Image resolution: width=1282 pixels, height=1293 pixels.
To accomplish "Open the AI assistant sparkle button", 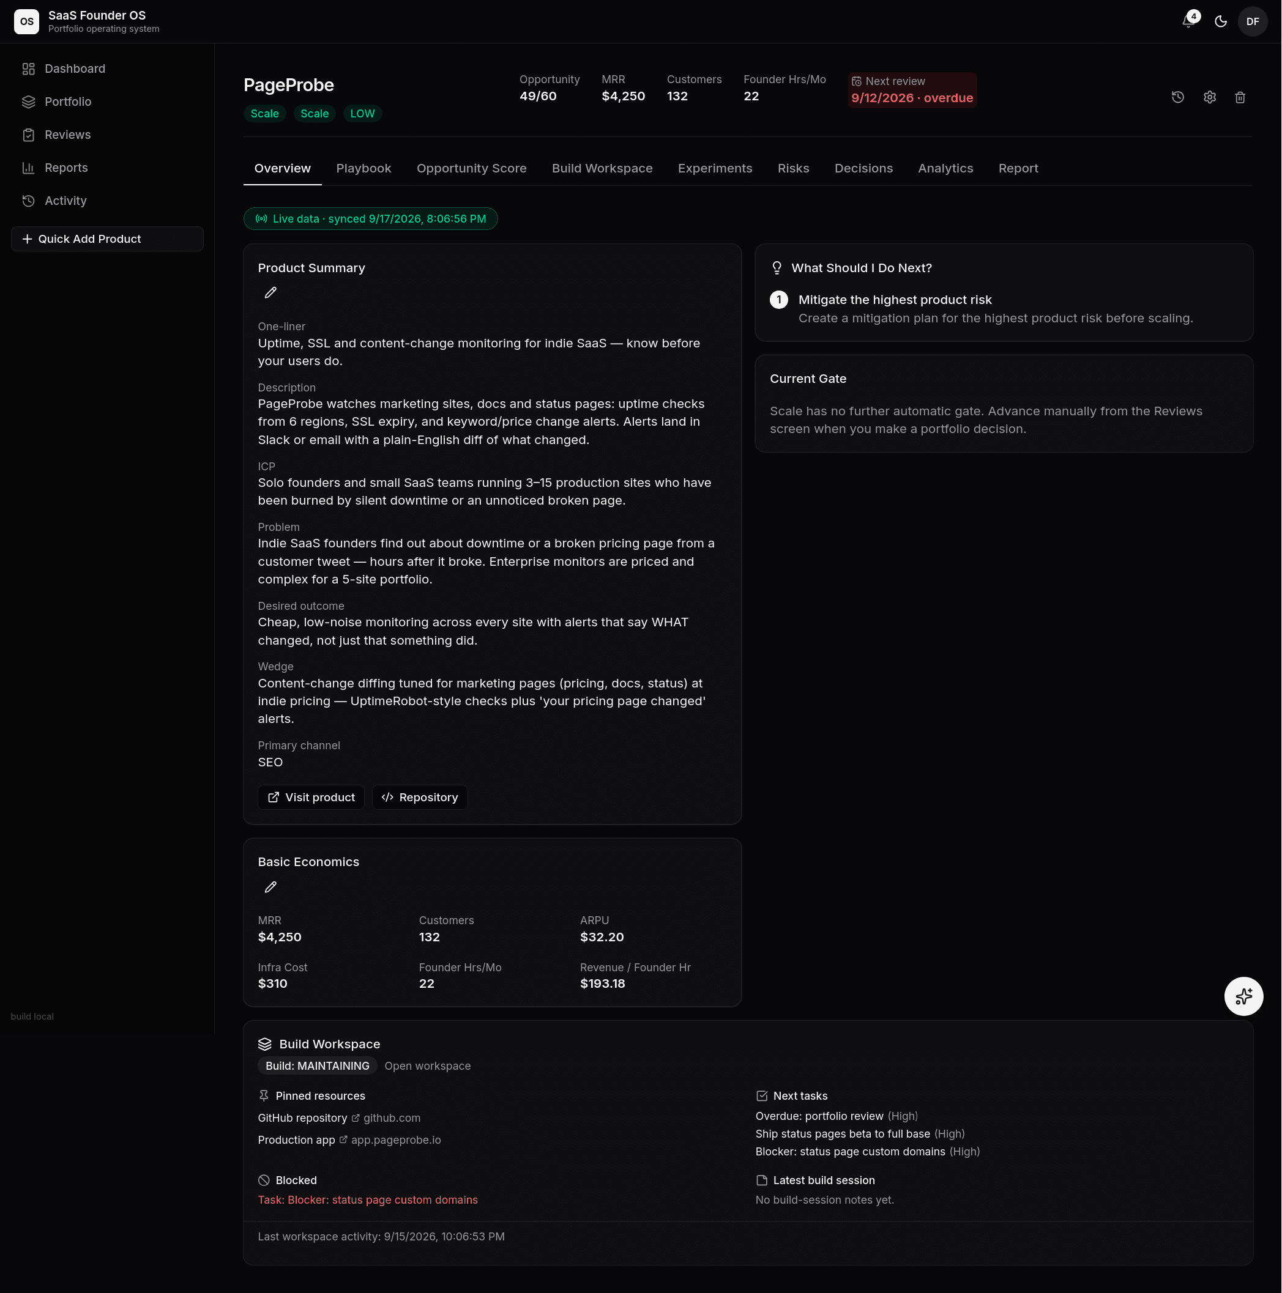I will click(x=1243, y=996).
